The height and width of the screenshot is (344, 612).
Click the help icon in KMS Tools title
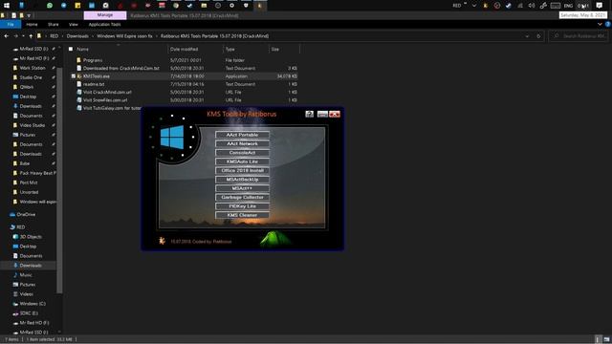point(310,114)
